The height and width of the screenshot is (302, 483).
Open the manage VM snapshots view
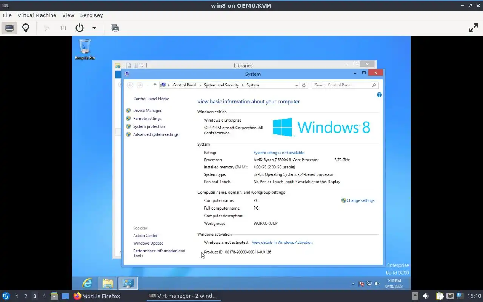[115, 28]
